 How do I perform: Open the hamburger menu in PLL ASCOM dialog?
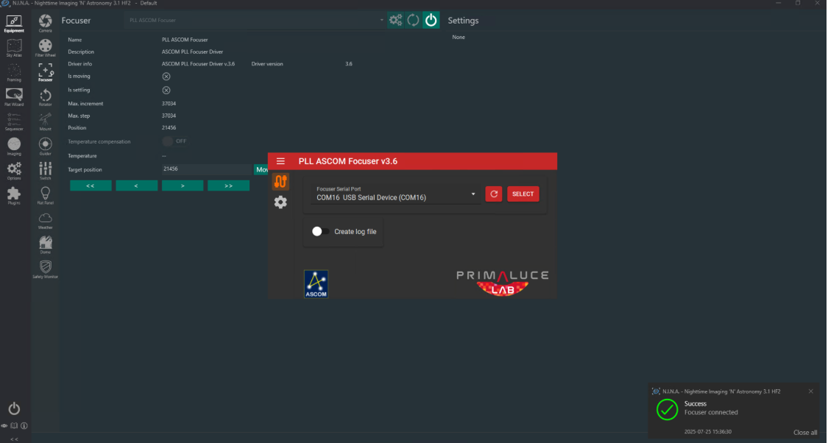(280, 161)
